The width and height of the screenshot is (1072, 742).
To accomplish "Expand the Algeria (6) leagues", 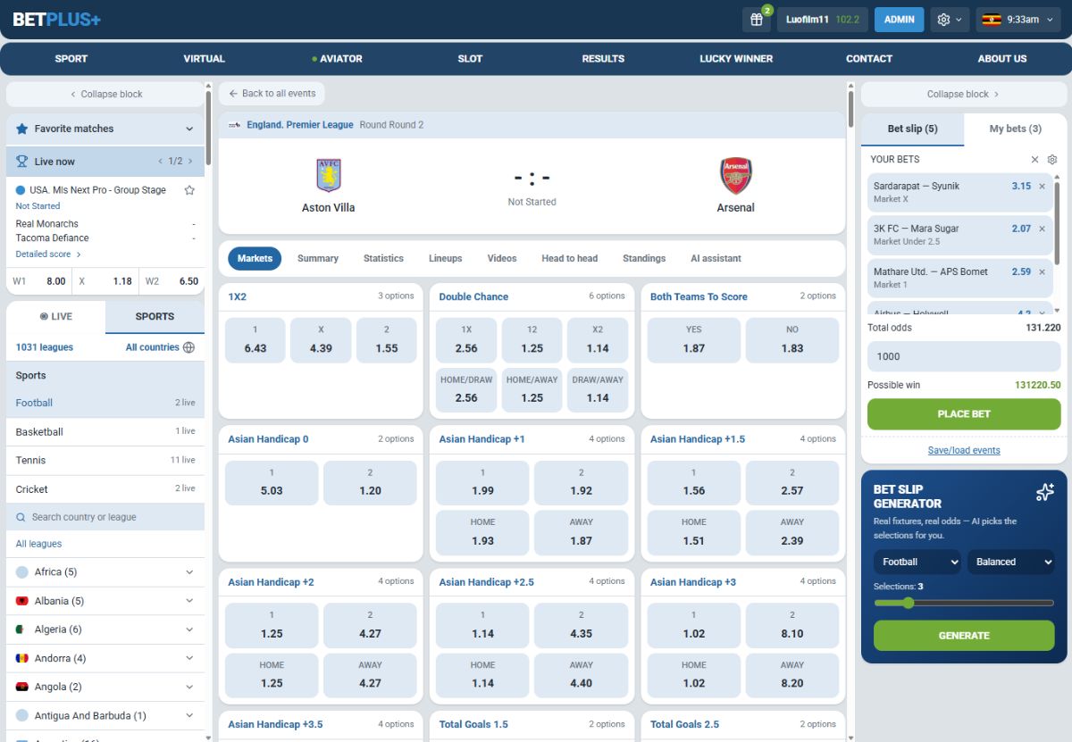I will tap(189, 629).
